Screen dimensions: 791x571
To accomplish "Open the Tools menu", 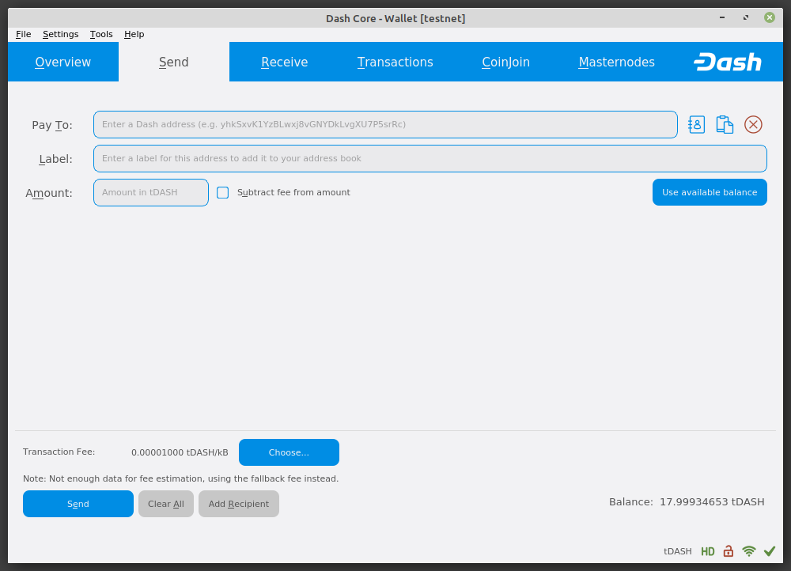I will 101,34.
